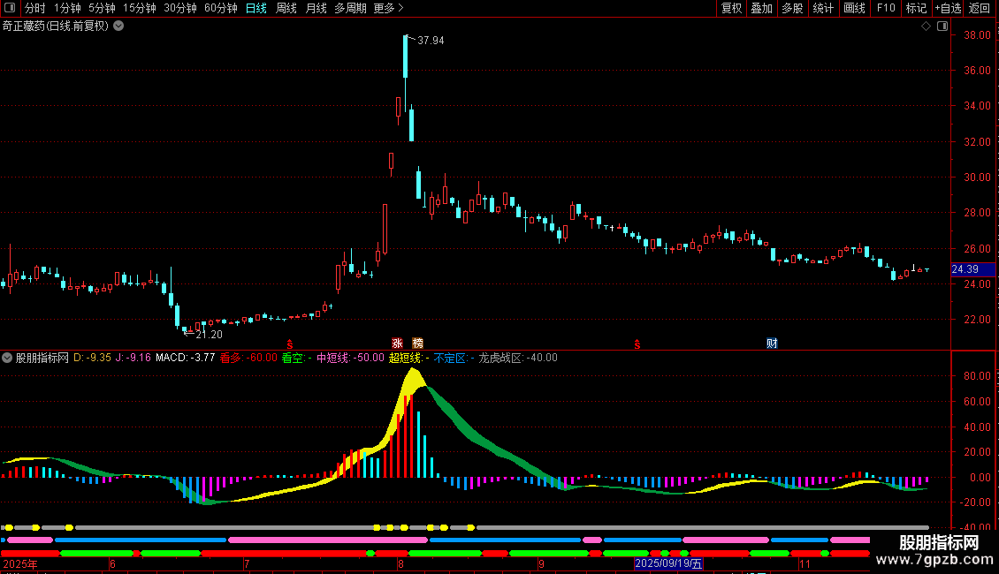This screenshot has height=574, width=999.
Task: Click the 看空 indicator label
Action: point(293,359)
